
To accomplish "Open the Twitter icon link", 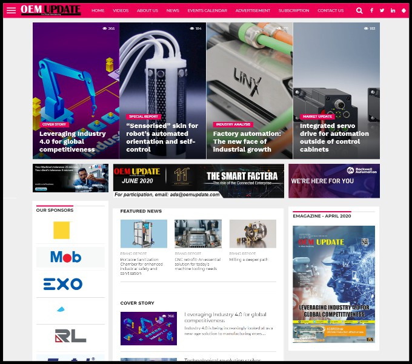I will [x=382, y=10].
